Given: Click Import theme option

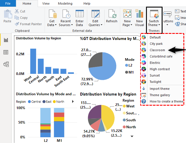Looking at the screenshot, I should (160, 89).
